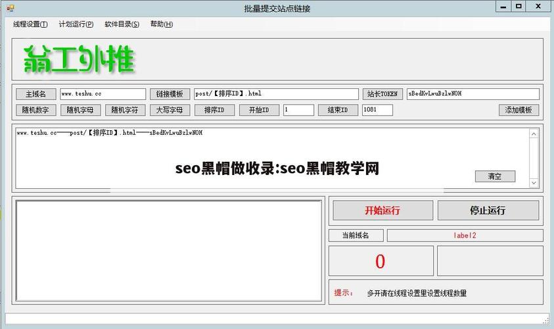Click the application icon in title bar

(11, 8)
